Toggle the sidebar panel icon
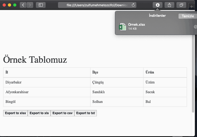This screenshot has height=137, width=197. [x=41, y=5]
